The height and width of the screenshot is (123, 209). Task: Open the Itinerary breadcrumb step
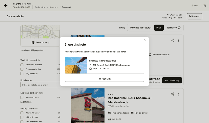point(54,7)
